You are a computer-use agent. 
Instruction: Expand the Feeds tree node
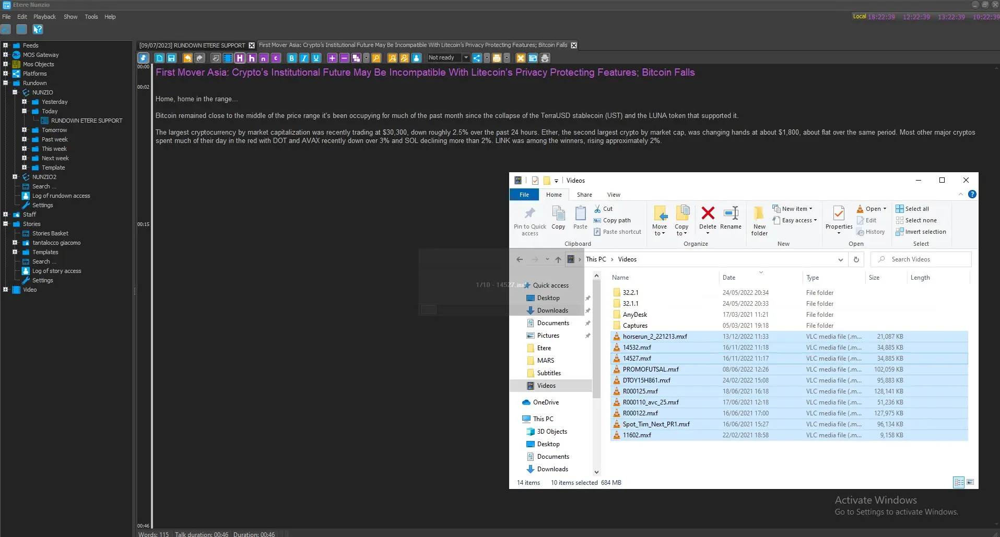[6, 45]
